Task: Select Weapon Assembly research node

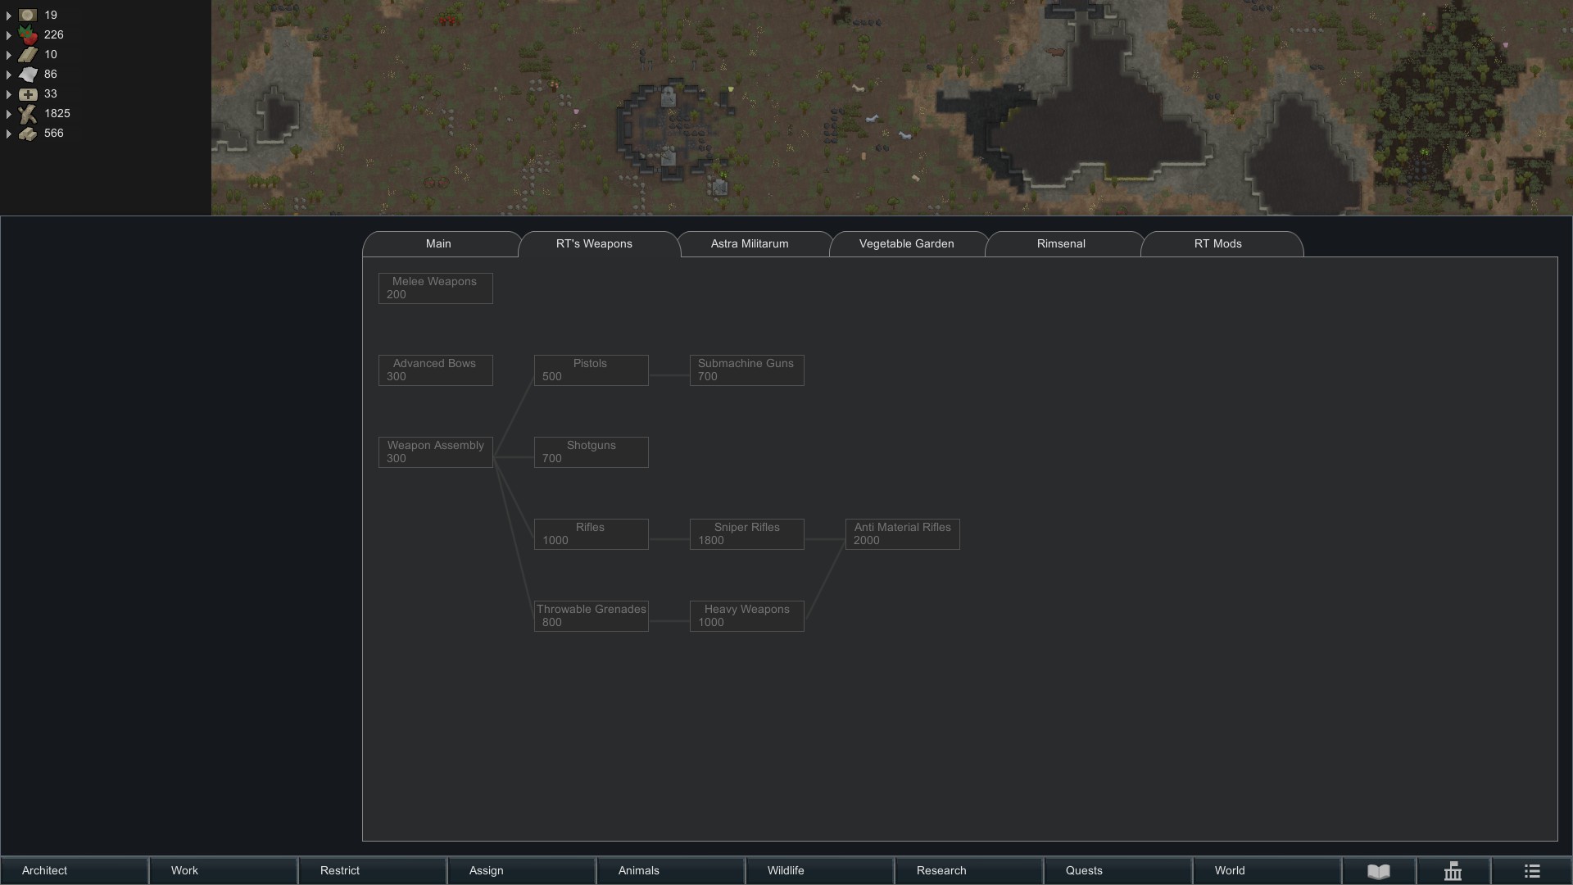Action: (436, 452)
